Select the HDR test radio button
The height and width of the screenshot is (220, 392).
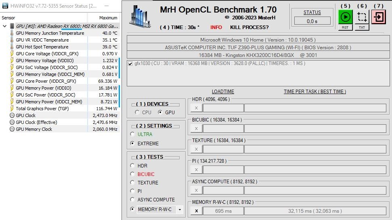point(132,166)
